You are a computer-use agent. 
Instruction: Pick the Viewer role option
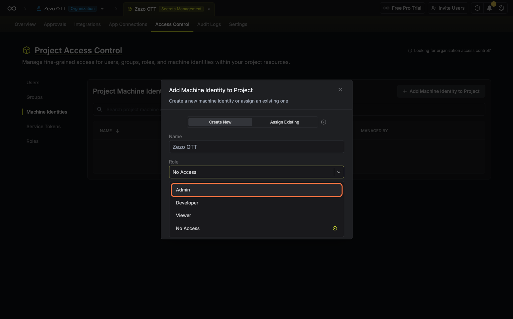click(x=256, y=215)
